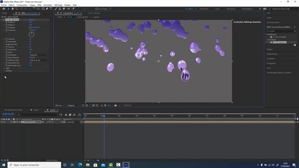Viewport: 299px width, 168px height.
Task: Open the Calque menu
Action: [32, 5]
